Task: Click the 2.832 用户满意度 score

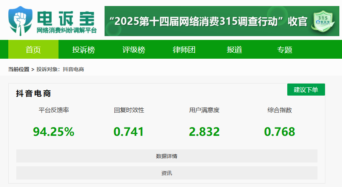Action: coord(204,132)
